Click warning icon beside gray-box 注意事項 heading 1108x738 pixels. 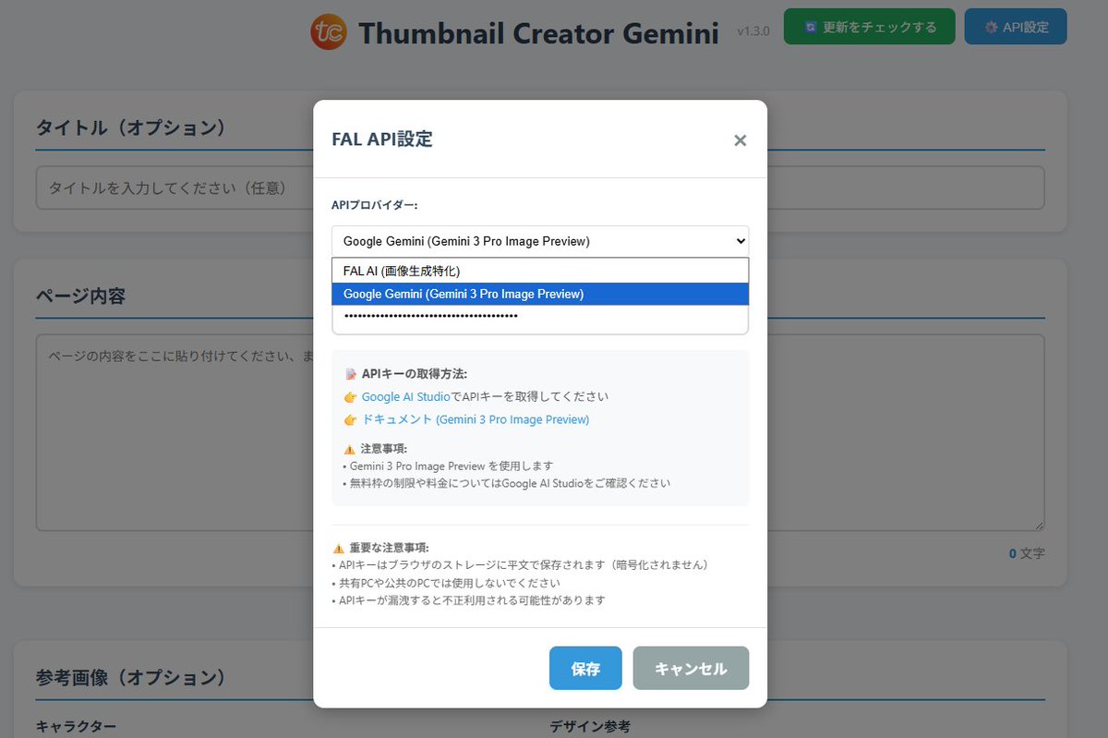(349, 449)
